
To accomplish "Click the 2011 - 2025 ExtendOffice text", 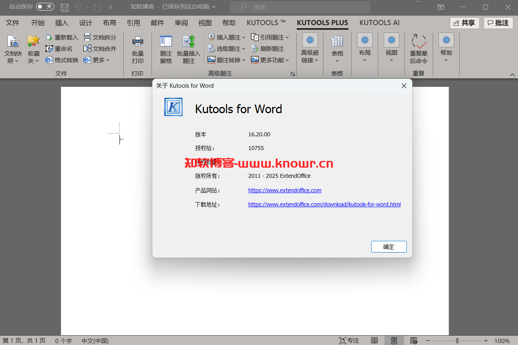I will tap(280, 176).
